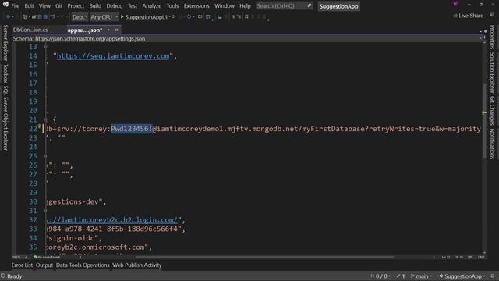Open the Toolbox side tab
499x281 pixels.
[x=5, y=73]
